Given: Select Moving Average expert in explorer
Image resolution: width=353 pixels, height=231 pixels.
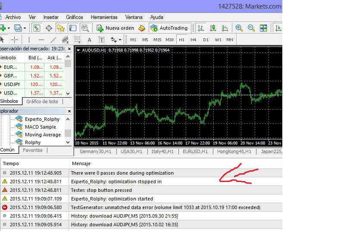Looking at the screenshot, I should [x=43, y=135].
